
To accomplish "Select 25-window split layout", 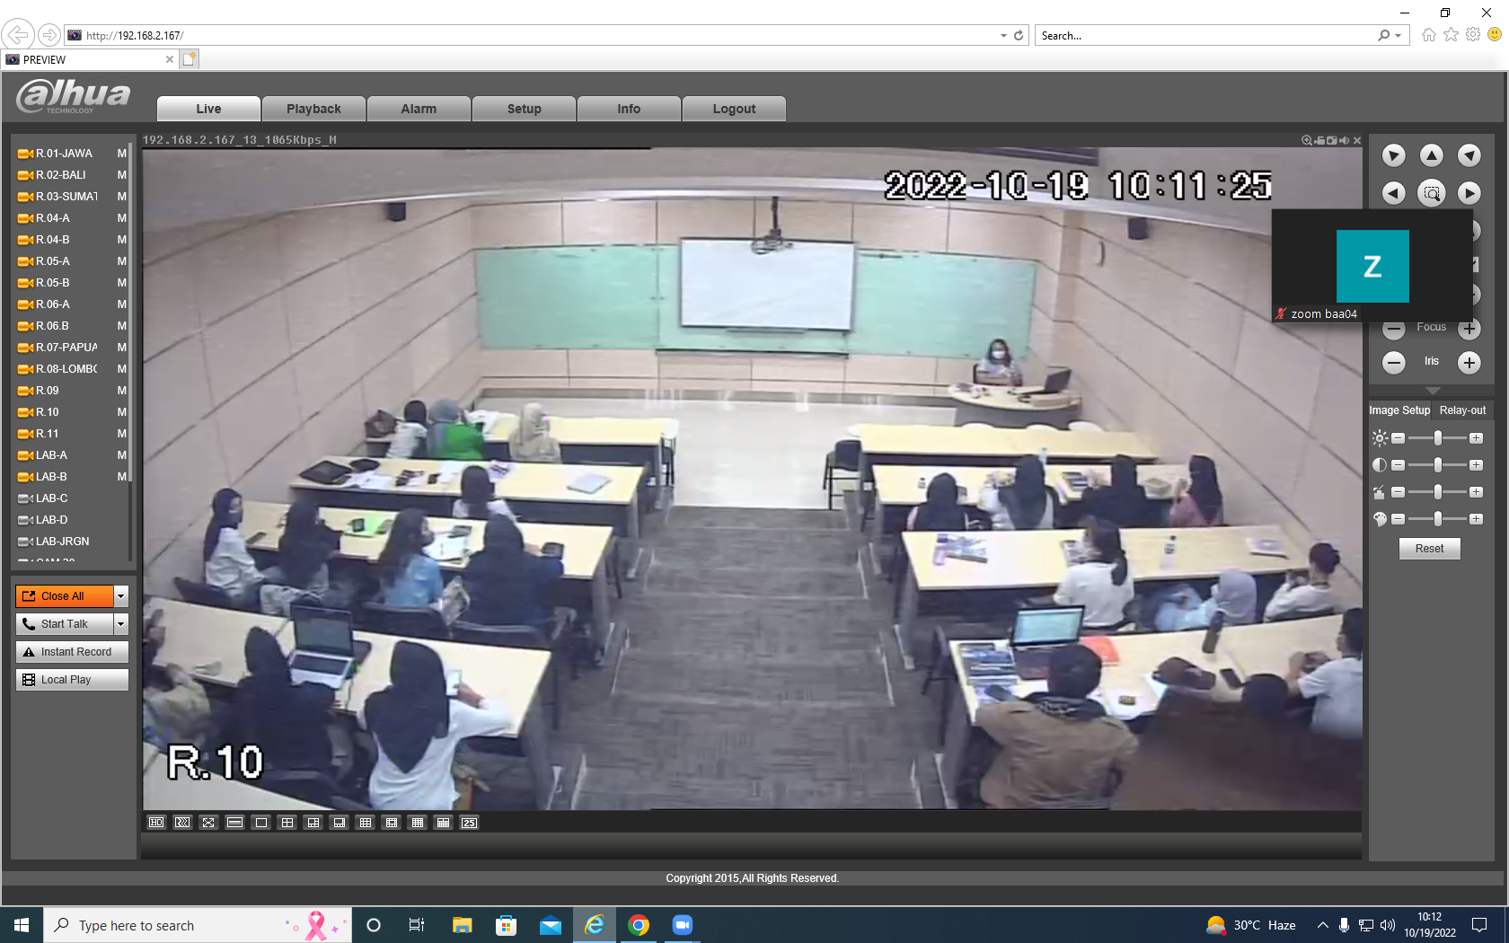I will [469, 823].
